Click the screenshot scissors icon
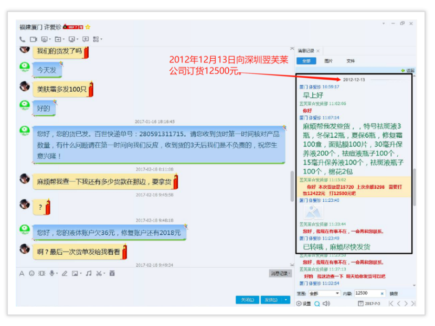435x326 pixels. pyautogui.click(x=98, y=273)
